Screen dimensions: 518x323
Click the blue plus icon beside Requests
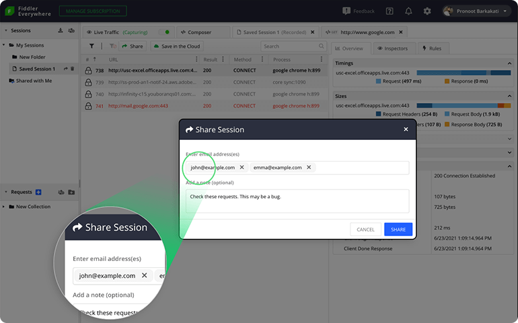(38, 192)
